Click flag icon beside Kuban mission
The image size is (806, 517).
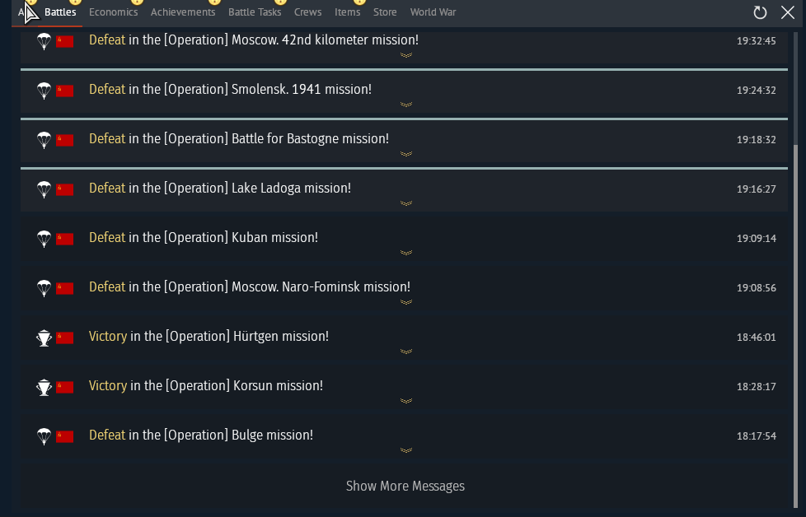tap(65, 239)
